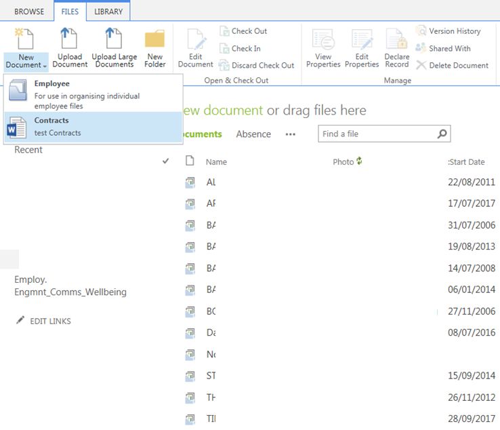Select Employee content type
The height and width of the screenshot is (430, 500).
pos(93,94)
